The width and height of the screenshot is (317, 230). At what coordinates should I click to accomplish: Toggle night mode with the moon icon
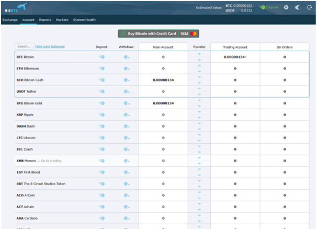tap(297, 7)
